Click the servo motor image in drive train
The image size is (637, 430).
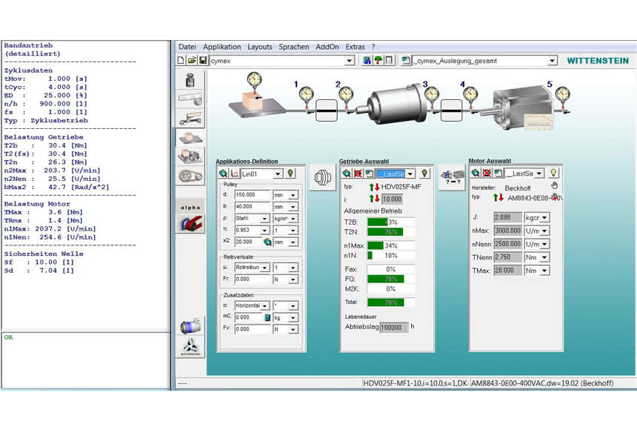pos(518,107)
